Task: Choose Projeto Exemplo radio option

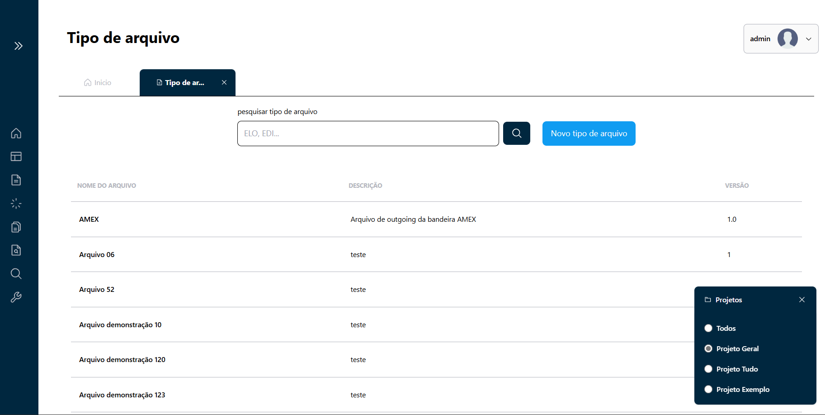Action: pyautogui.click(x=708, y=389)
